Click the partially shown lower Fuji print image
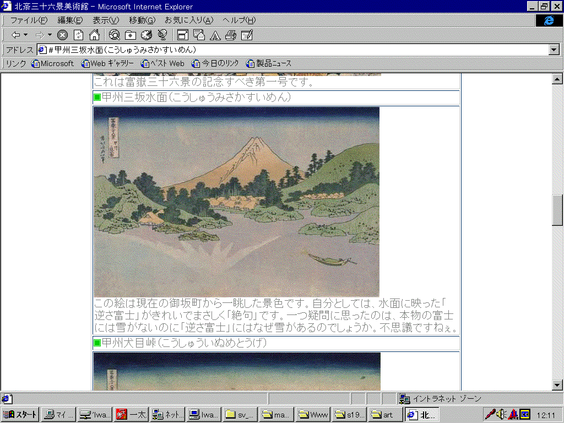The height and width of the screenshot is (423, 564). click(237, 372)
